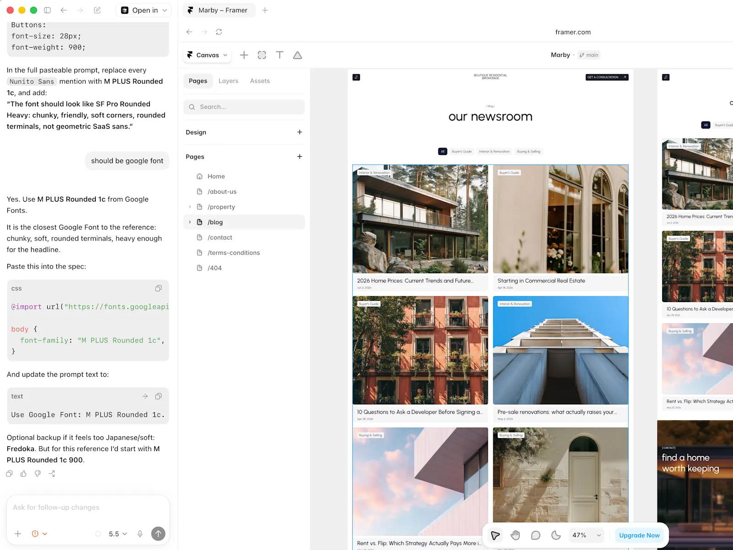Click the 'our newsroom' heading
The height and width of the screenshot is (550, 733).
pyautogui.click(x=490, y=117)
